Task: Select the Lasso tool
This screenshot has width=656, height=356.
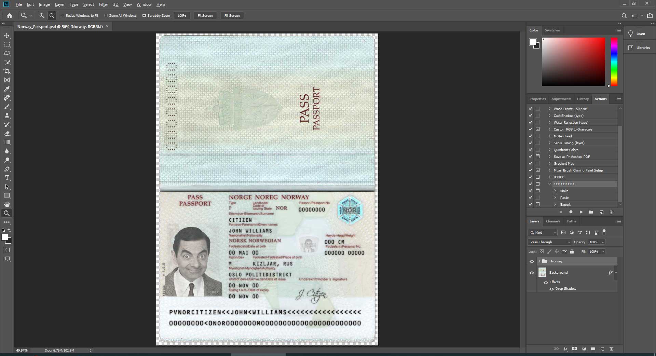Action: coord(7,54)
